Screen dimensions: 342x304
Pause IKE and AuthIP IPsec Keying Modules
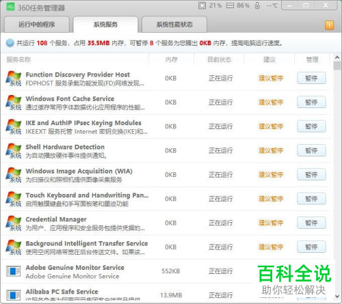(x=311, y=126)
